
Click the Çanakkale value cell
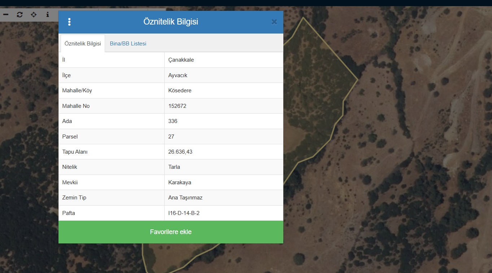coord(224,60)
